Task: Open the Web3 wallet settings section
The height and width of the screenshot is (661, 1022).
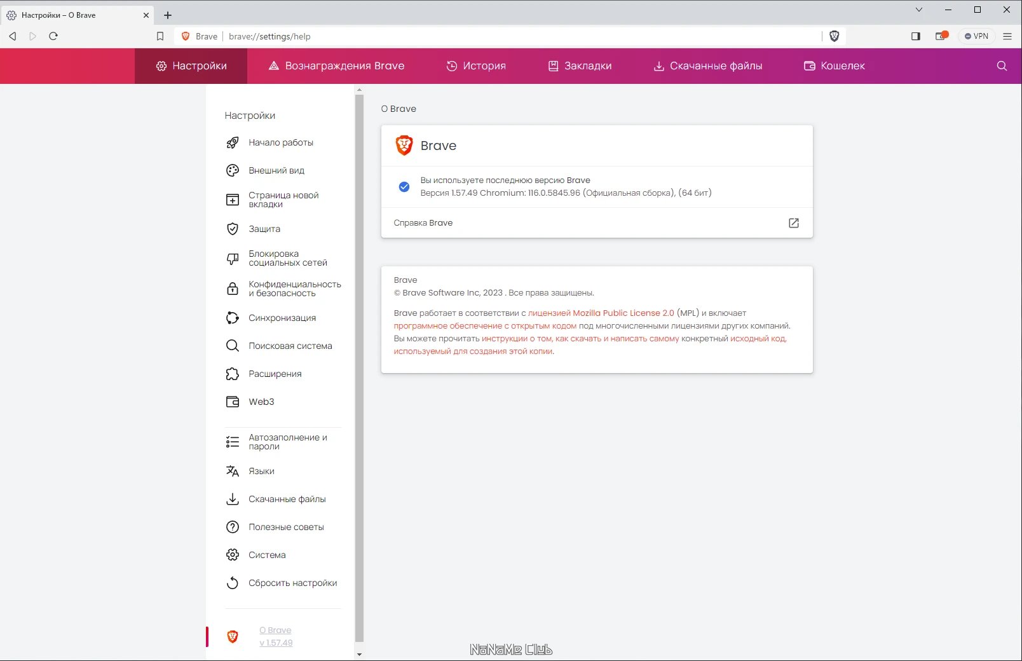Action: pos(261,402)
